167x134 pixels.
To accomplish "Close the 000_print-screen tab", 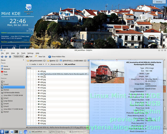I will click(44, 61).
